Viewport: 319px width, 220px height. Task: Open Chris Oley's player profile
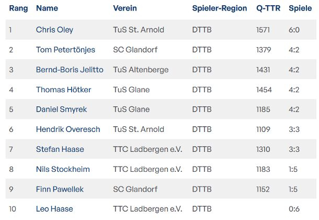(x=55, y=30)
